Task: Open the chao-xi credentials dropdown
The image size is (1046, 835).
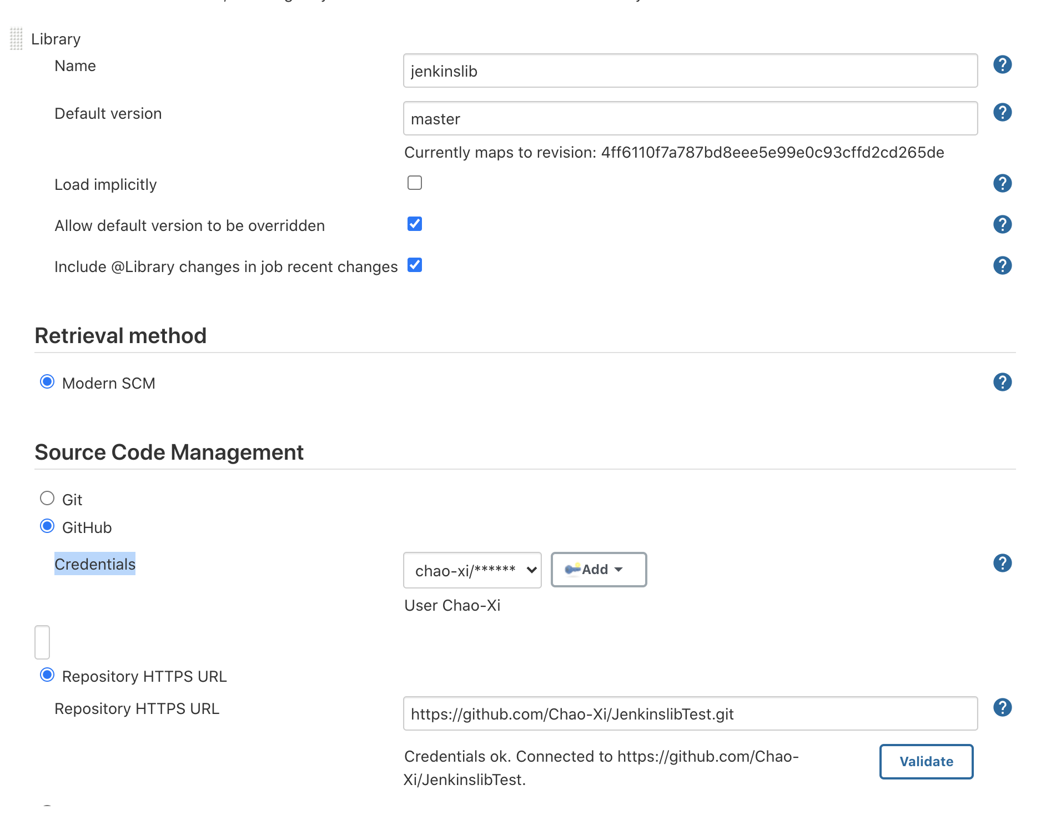Action: point(472,570)
